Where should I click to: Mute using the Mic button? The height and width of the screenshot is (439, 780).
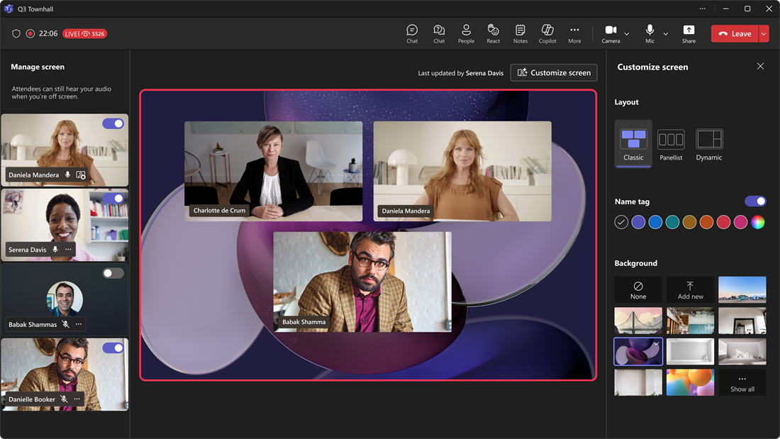click(x=650, y=33)
